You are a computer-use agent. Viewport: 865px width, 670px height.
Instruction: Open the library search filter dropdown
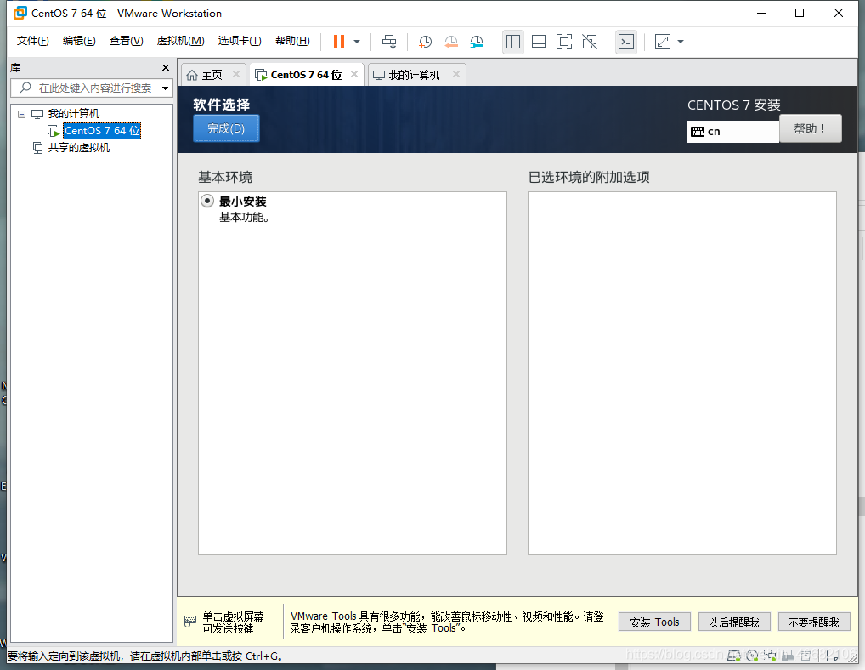pyautogui.click(x=165, y=88)
